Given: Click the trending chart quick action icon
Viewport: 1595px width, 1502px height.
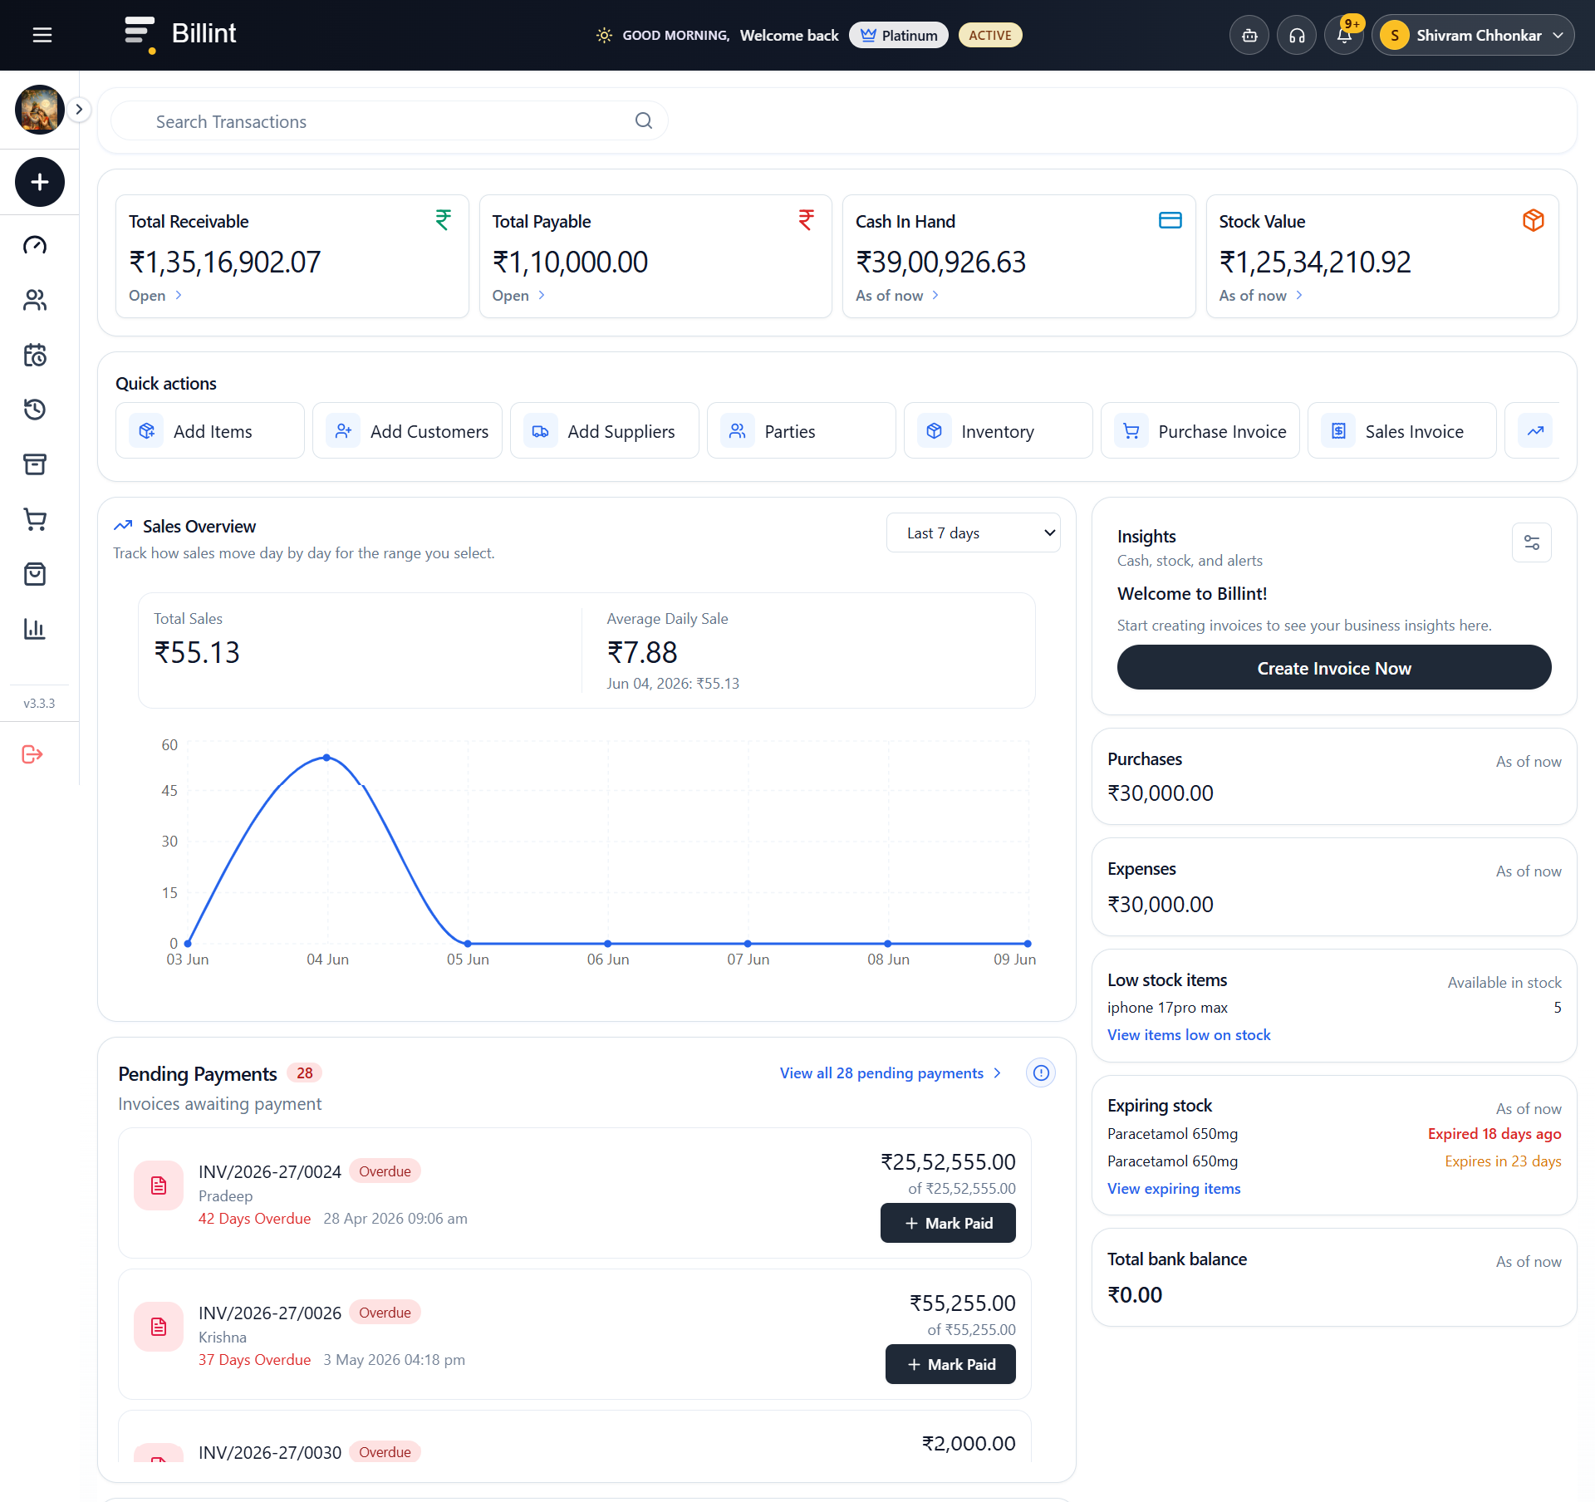Looking at the screenshot, I should point(1535,431).
